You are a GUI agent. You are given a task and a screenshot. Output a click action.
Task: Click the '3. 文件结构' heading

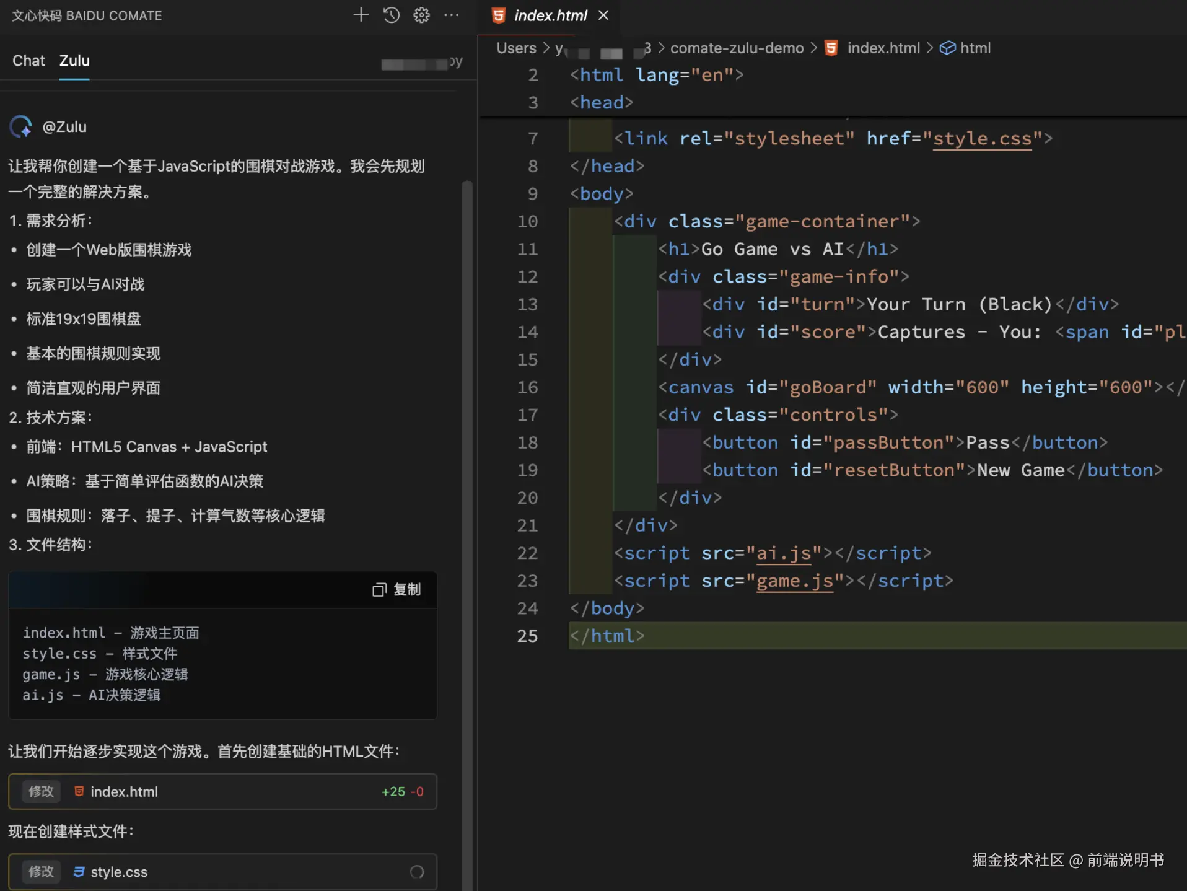[51, 545]
